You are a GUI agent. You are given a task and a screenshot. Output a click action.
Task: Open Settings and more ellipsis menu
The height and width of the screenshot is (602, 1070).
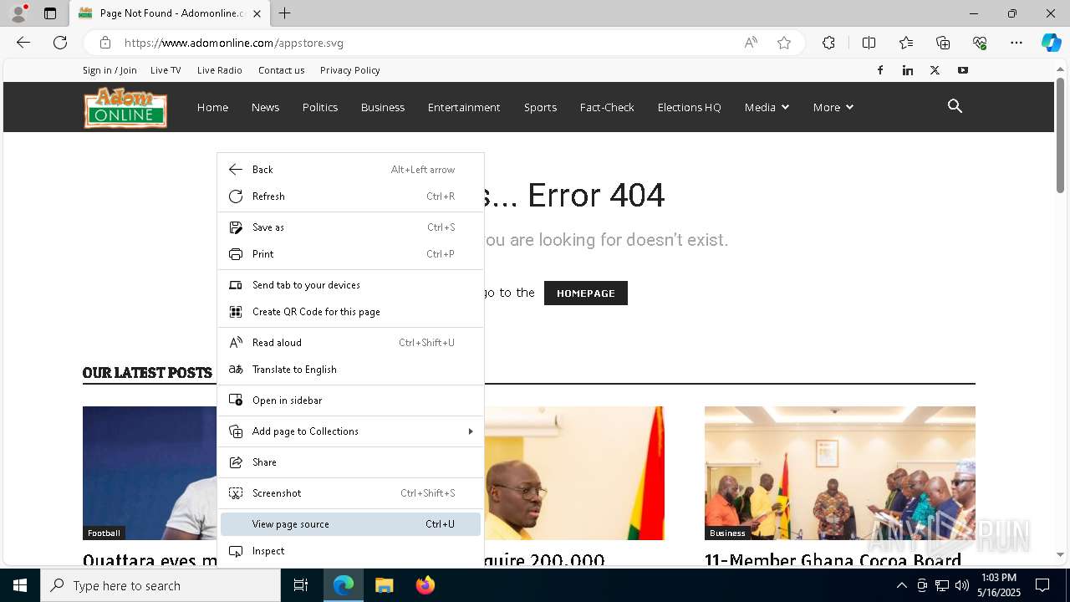[1016, 43]
